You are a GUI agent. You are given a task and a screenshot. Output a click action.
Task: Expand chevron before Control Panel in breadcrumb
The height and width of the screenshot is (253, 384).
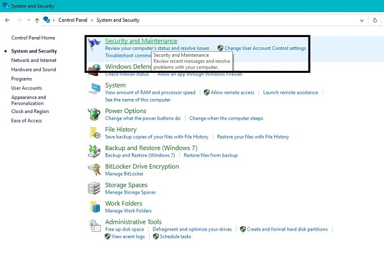coord(54,20)
